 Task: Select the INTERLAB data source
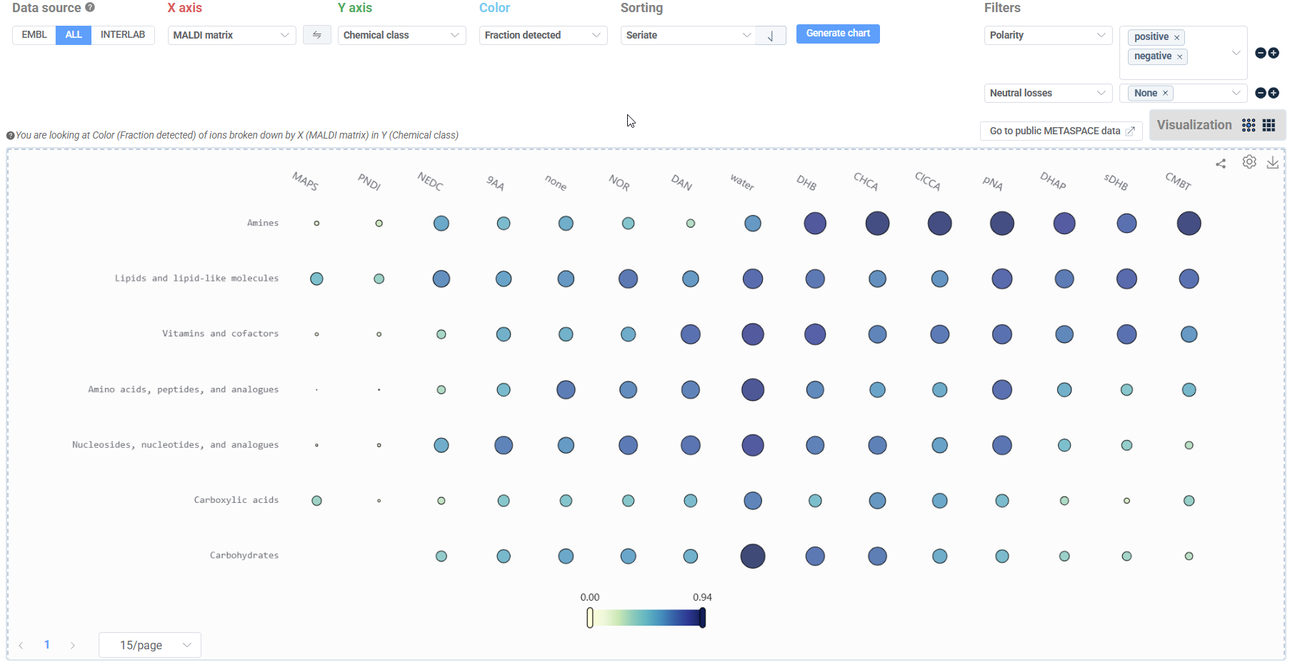123,35
